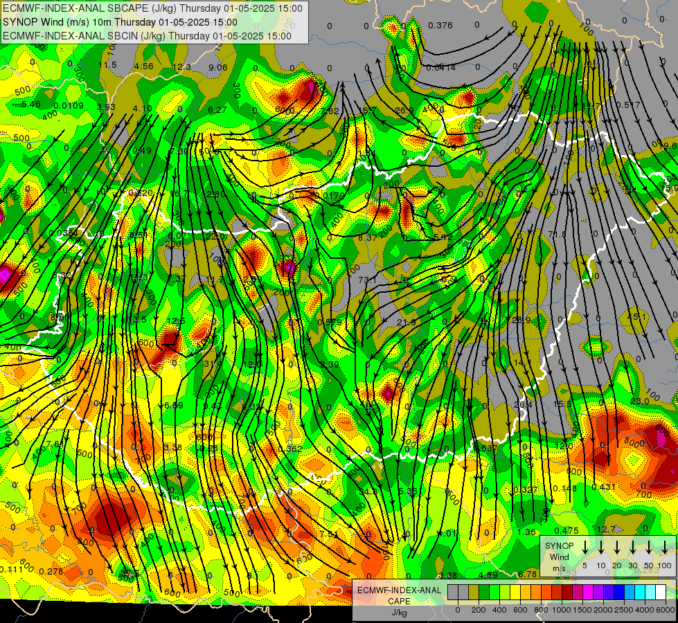Click the 0.362 value on the map
Image resolution: width=678 pixels, height=623 pixels.
point(291,449)
